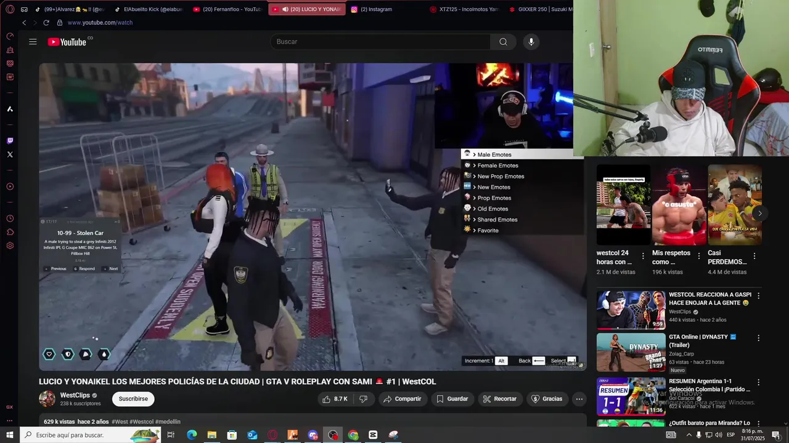789x443 pixels.
Task: Open Task View on taskbar
Action: 171,435
